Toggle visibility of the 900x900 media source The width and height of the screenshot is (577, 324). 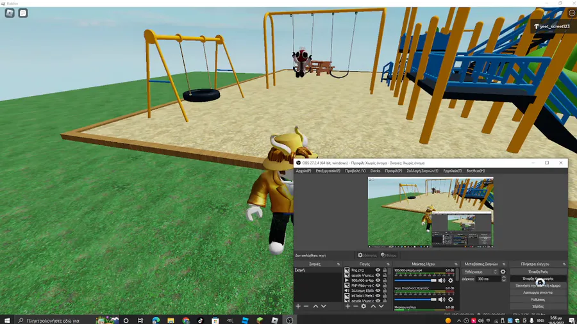(378, 280)
